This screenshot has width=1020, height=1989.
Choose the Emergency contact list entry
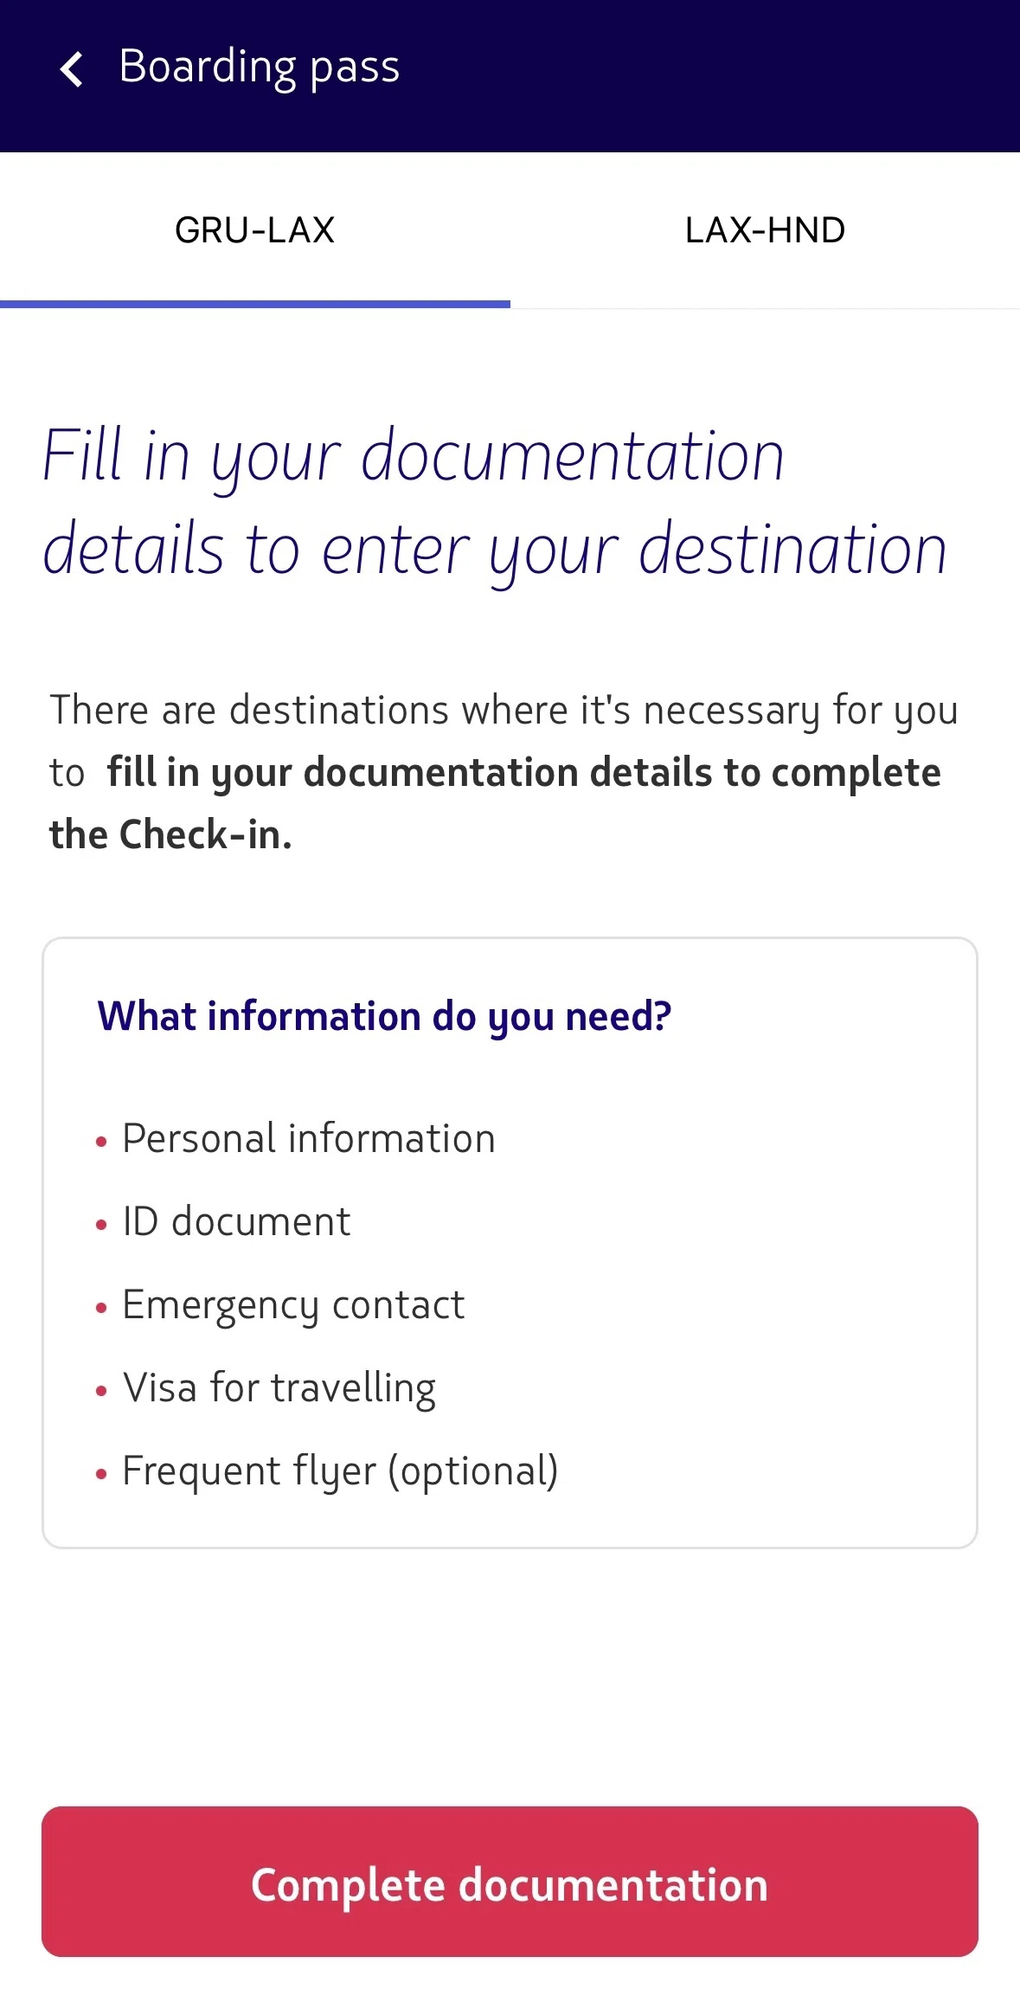point(293,1305)
